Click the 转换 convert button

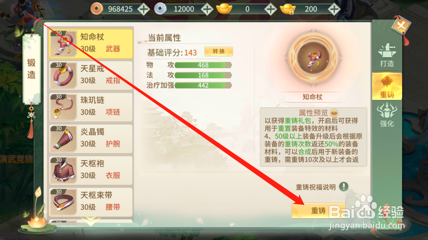tap(218, 52)
